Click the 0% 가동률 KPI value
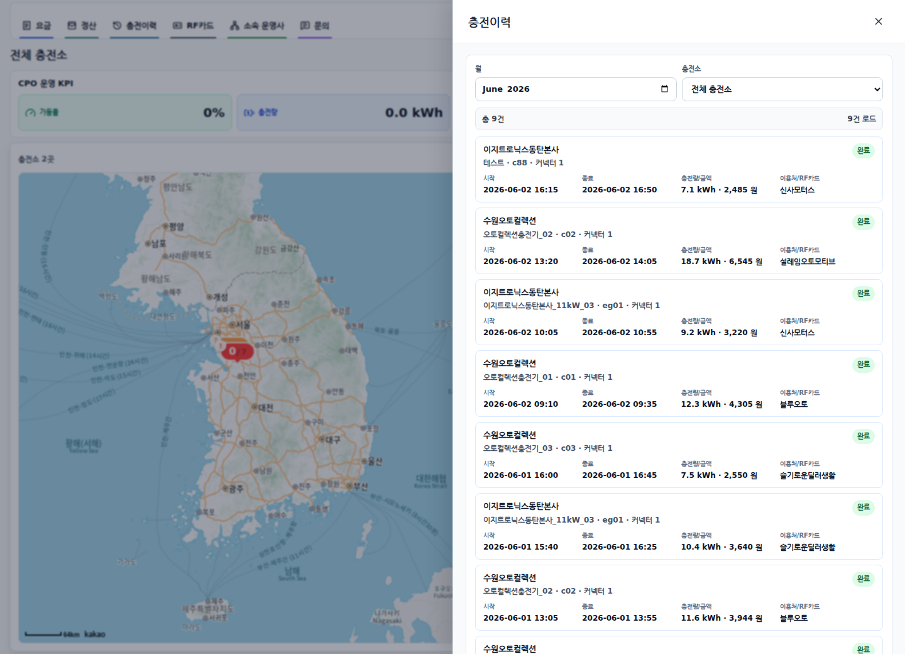Image resolution: width=905 pixels, height=654 pixels. click(x=214, y=113)
